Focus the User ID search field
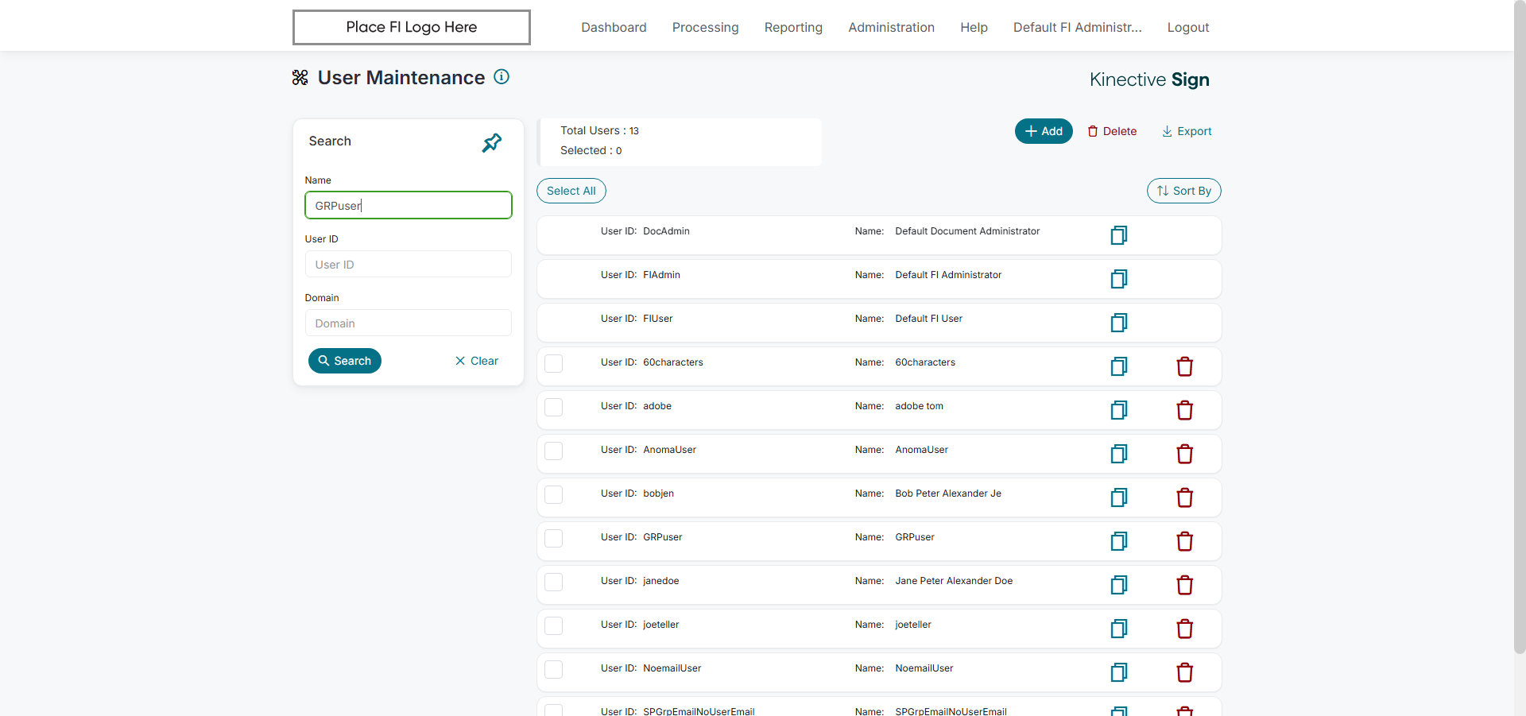The height and width of the screenshot is (716, 1526). pyautogui.click(x=409, y=264)
